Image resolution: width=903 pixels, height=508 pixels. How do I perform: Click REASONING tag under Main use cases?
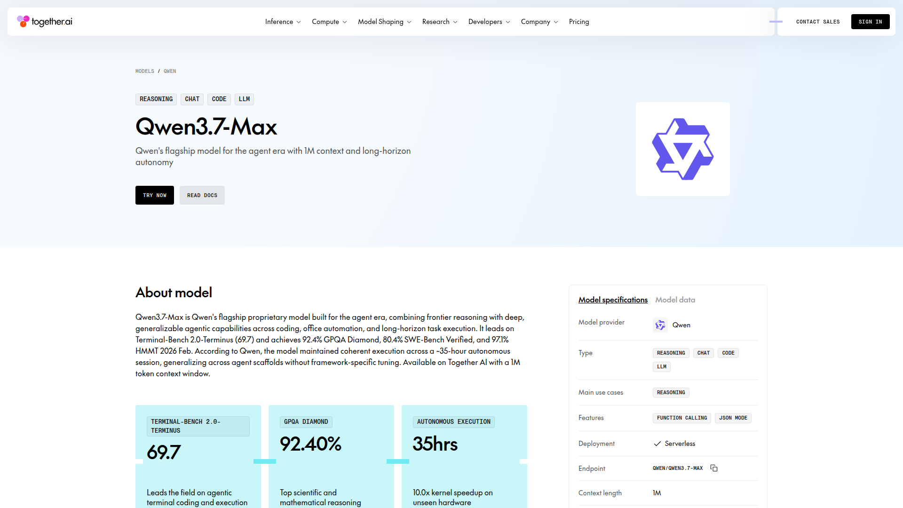tap(671, 392)
